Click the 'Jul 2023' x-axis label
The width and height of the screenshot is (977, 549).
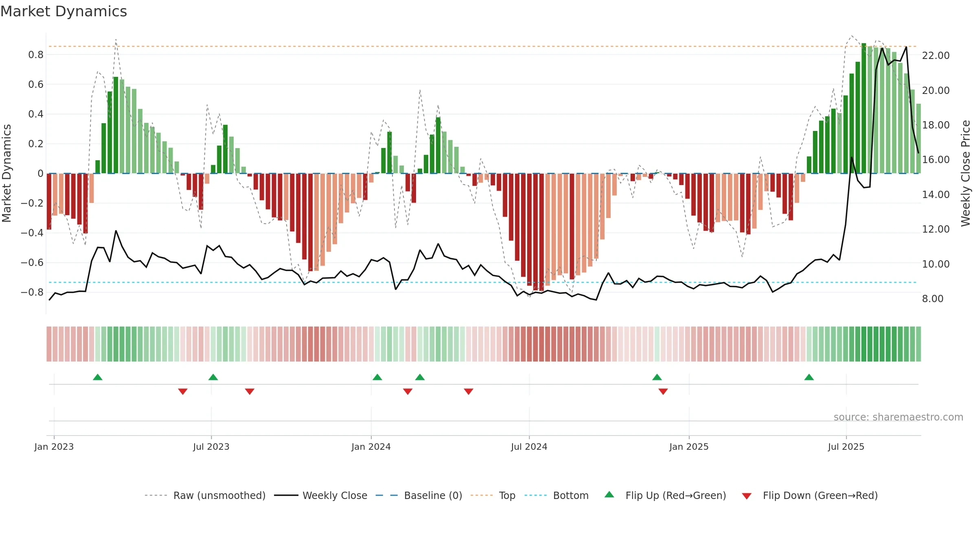211,447
